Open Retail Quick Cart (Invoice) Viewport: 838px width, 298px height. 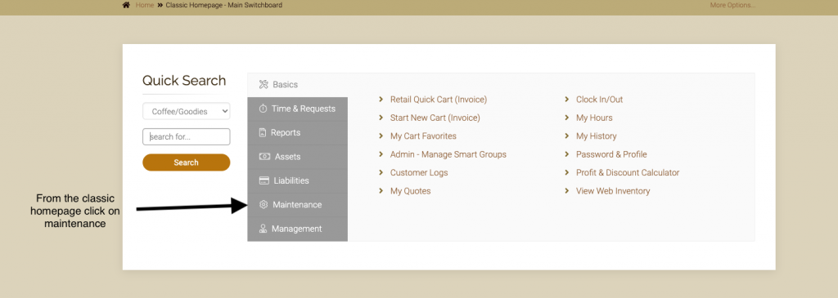point(439,100)
